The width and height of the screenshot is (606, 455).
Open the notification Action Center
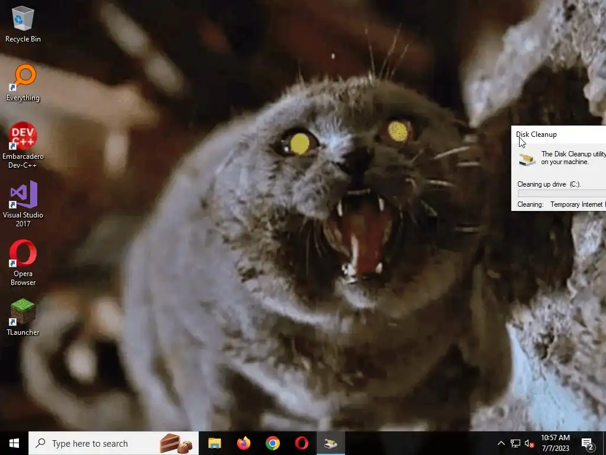588,443
